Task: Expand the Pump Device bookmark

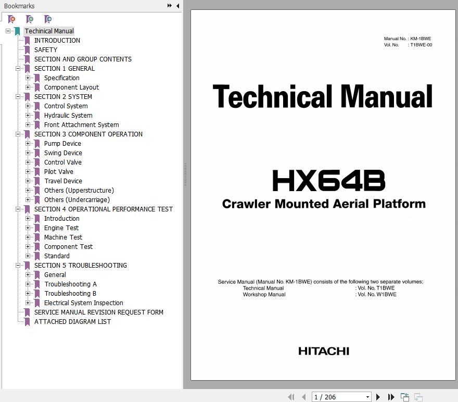Action: (x=28, y=144)
